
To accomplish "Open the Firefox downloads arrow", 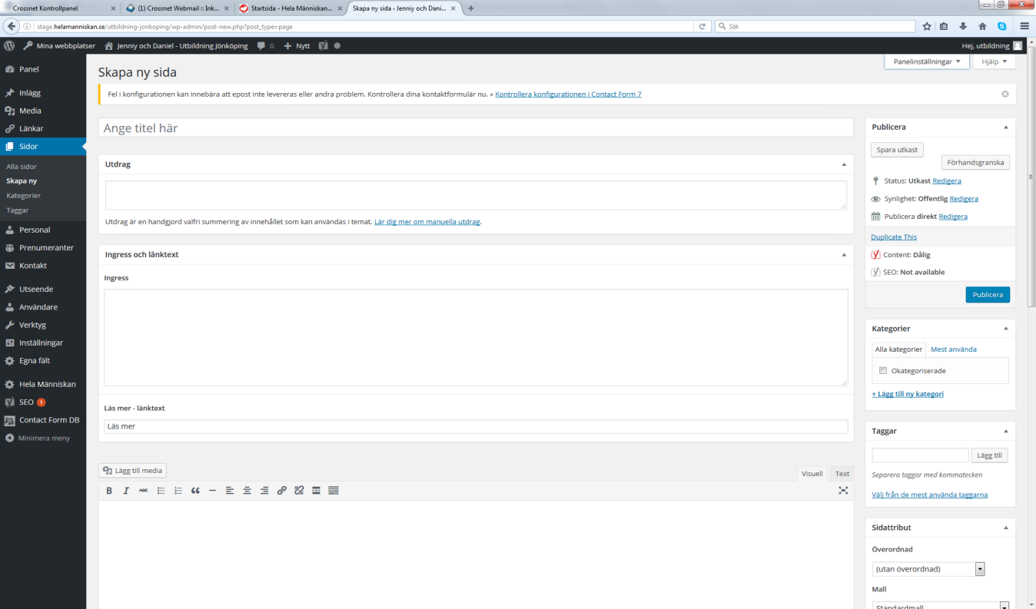I will point(964,26).
